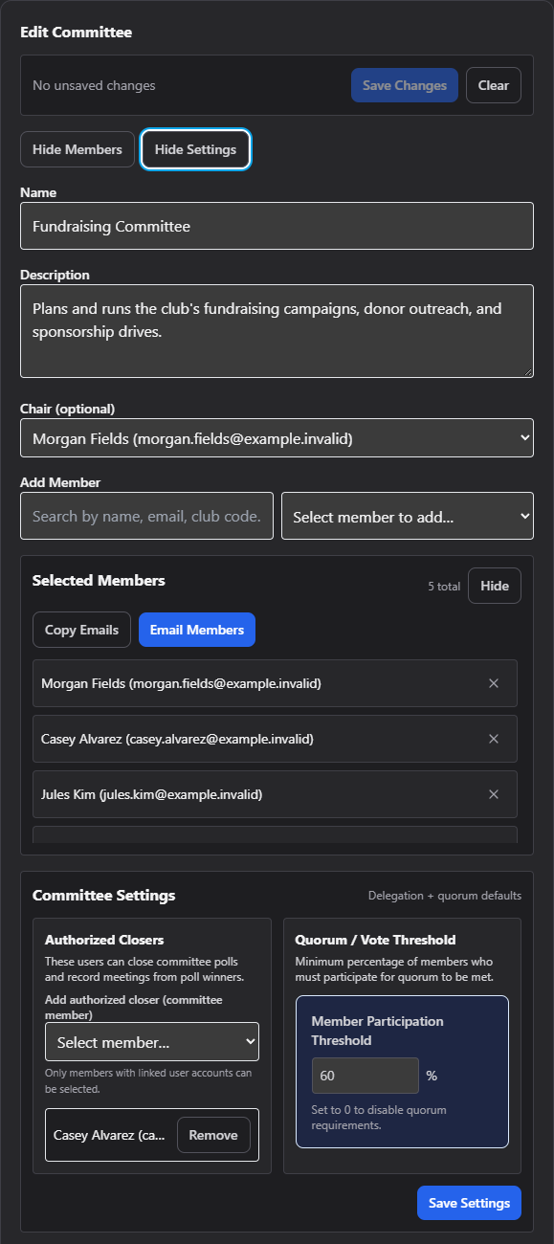
Task: Click the Edit Committee heading
Action: pyautogui.click(x=77, y=32)
